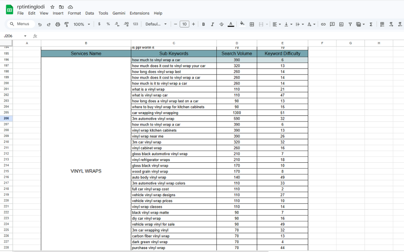Click the borders grid icon
Viewport: 404px width, 252px height.
(252, 24)
